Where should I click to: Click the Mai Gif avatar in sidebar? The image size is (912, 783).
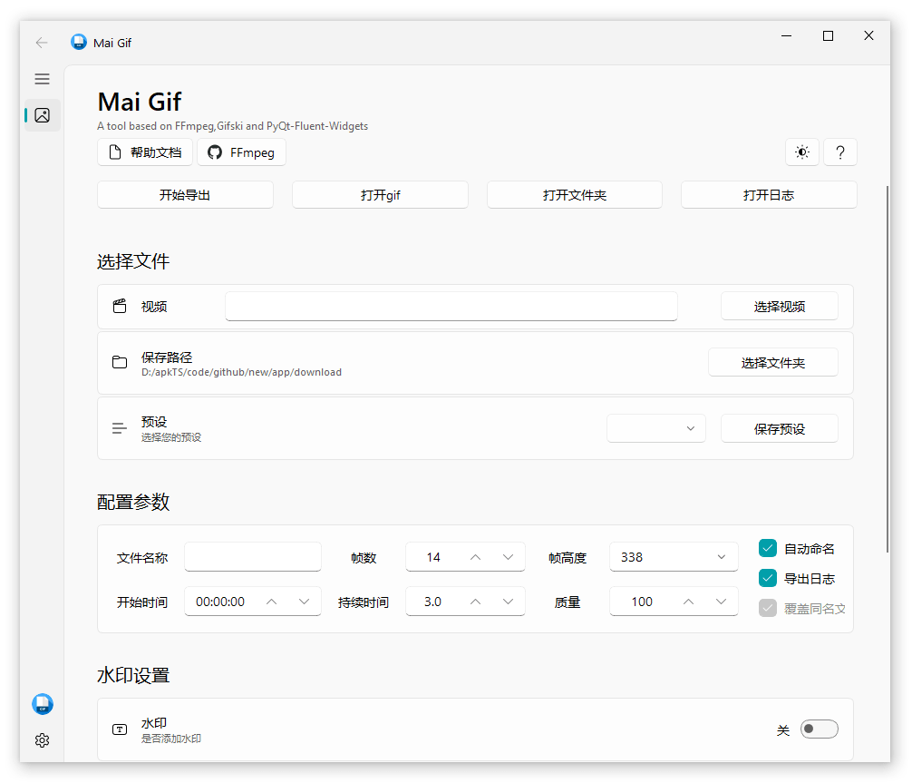click(x=43, y=704)
